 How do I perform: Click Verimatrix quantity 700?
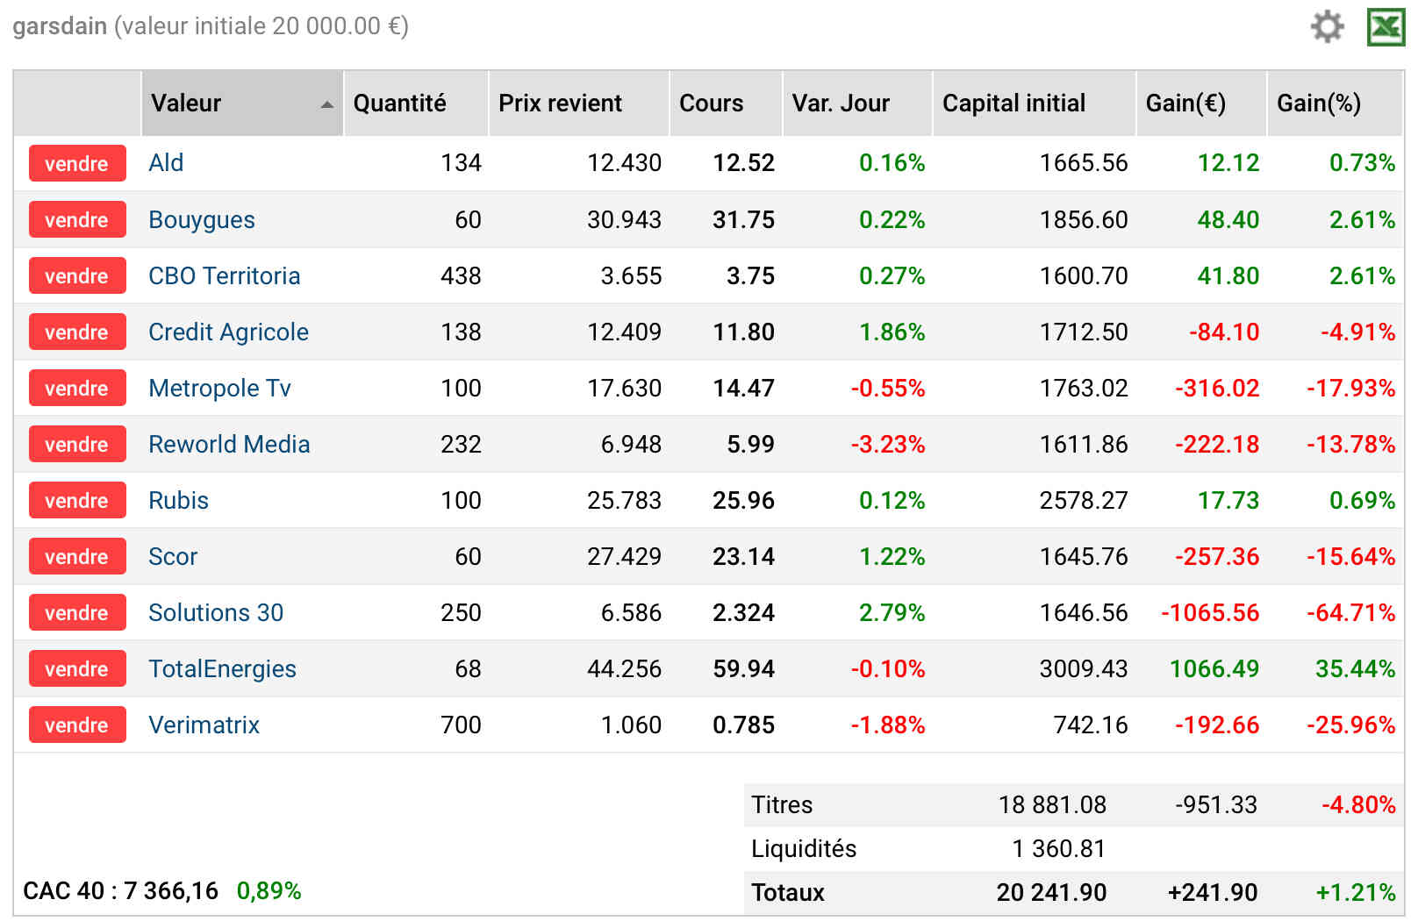461,725
